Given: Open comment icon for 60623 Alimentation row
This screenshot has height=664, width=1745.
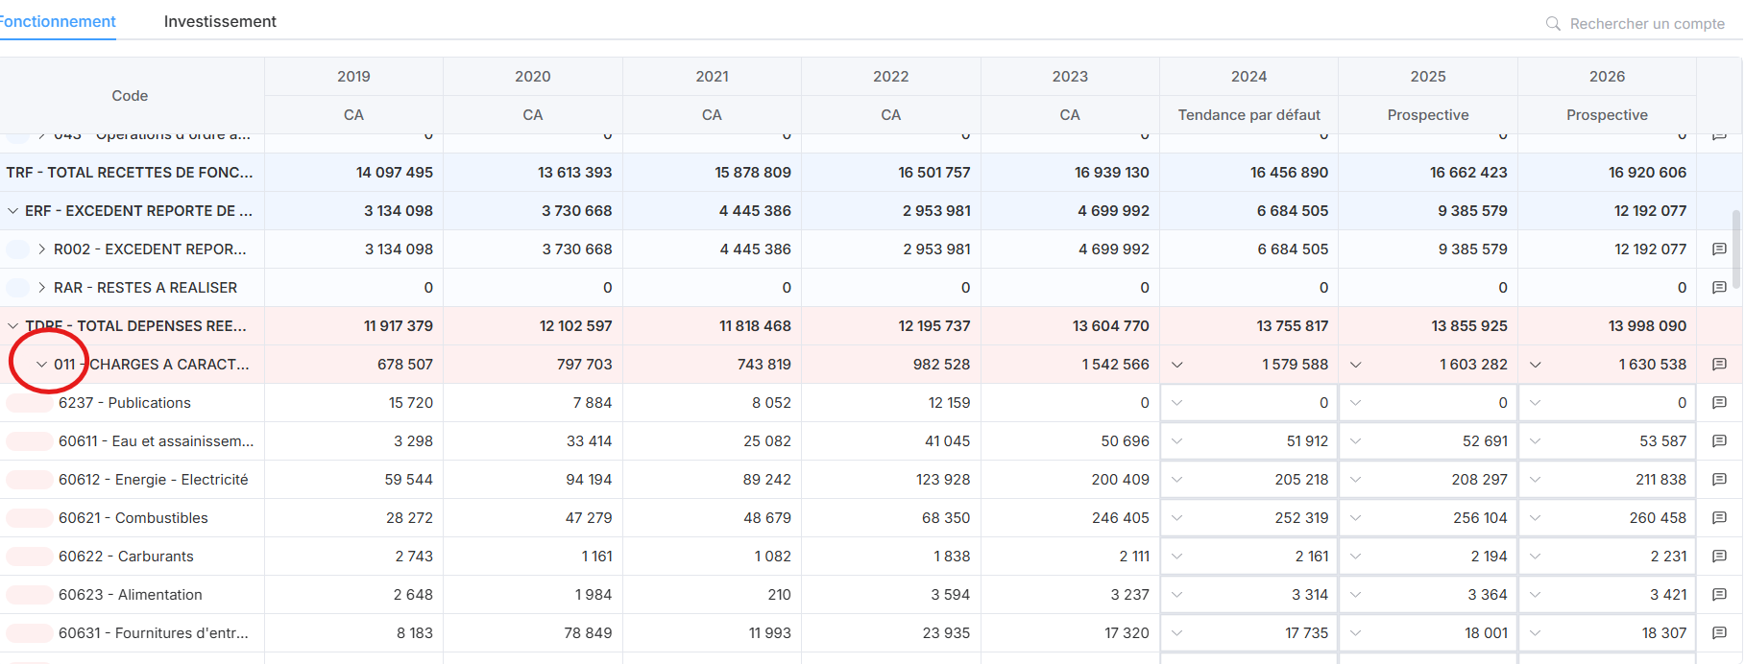Looking at the screenshot, I should pos(1719,595).
